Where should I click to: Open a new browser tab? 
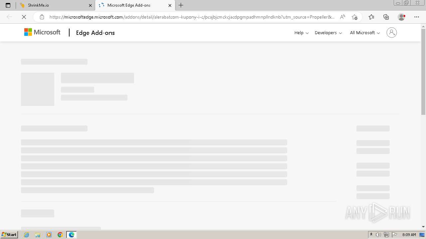tap(181, 5)
